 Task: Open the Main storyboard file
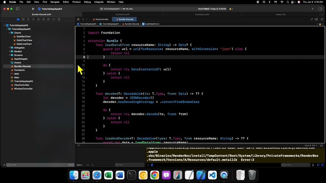click(17, 78)
